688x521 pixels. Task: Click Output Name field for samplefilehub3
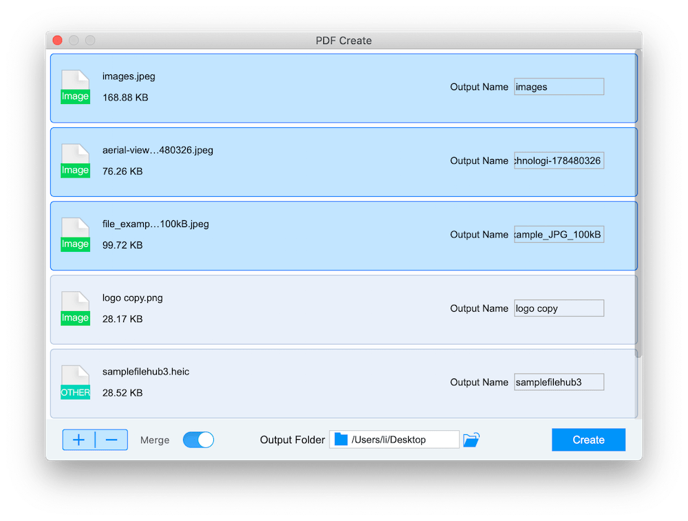click(x=559, y=382)
